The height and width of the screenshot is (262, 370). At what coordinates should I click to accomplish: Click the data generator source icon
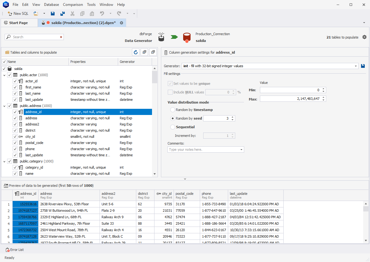pyautogui.click(x=161, y=37)
